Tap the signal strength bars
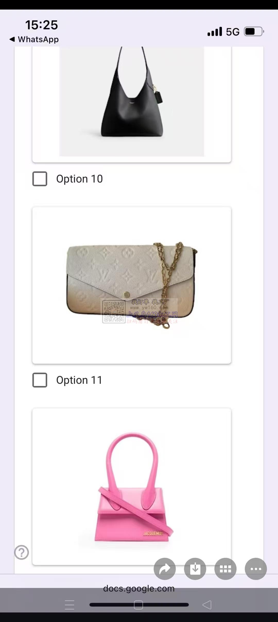The height and width of the screenshot is (622, 278). [215, 32]
